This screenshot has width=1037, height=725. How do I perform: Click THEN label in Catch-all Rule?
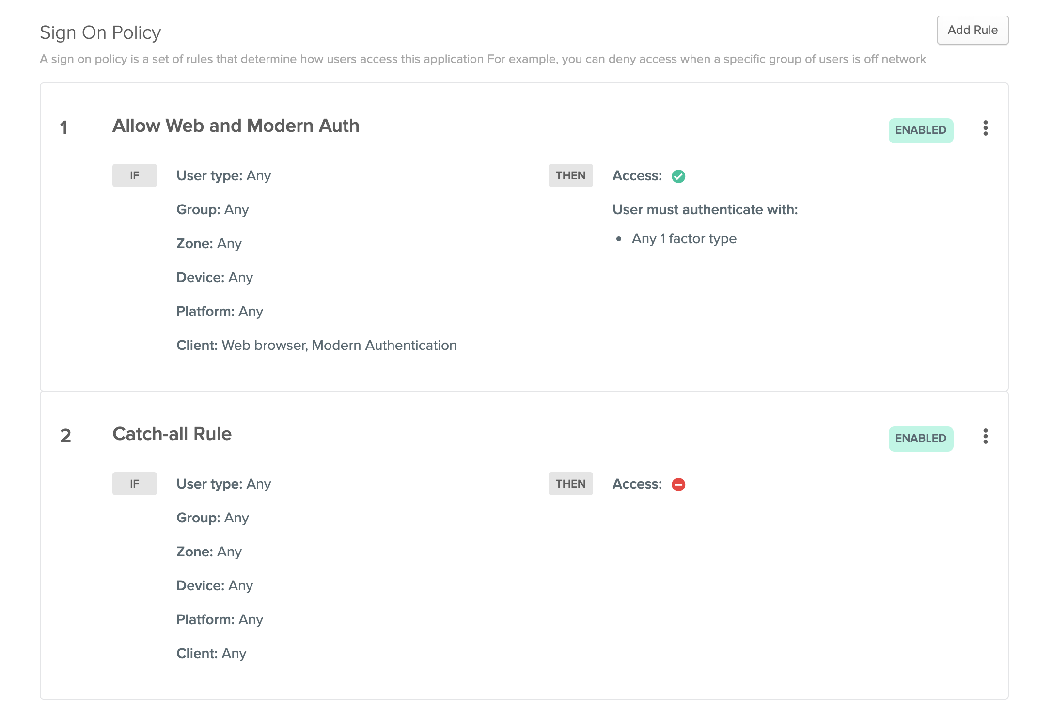point(570,484)
